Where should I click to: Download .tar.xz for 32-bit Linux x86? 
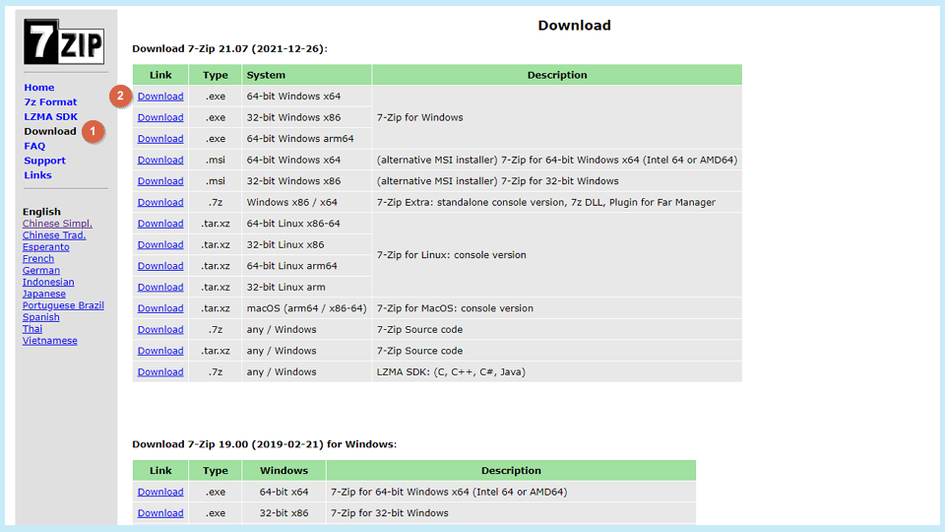(160, 244)
